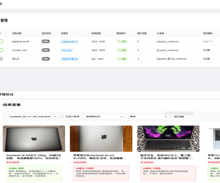220x183 pixels.
Task: Click the status badge in DJI Mini 3 Pro row
Action: click(46, 50)
